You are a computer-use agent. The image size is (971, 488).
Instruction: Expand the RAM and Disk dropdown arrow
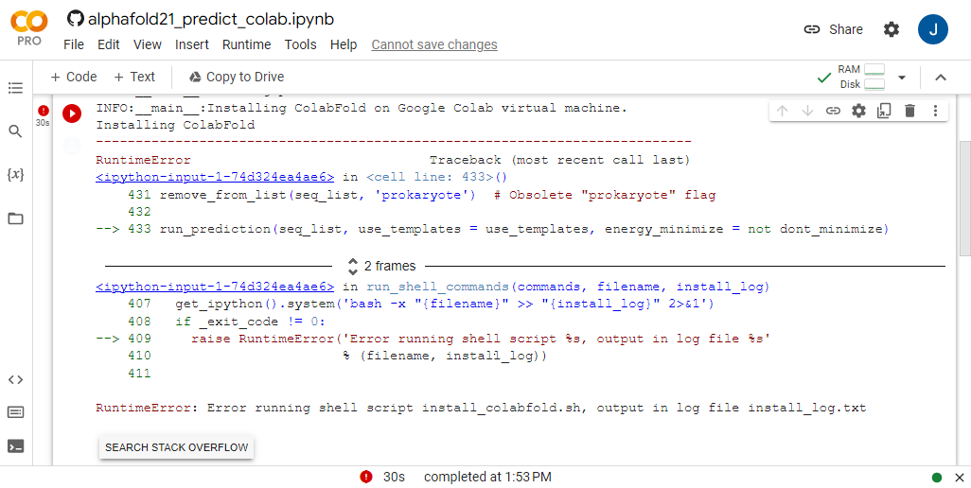(902, 78)
